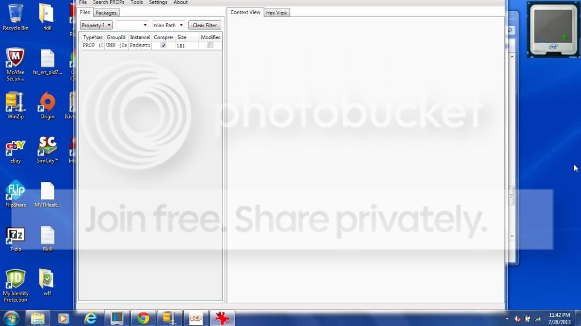Sort by Modified column header
The width and height of the screenshot is (581, 326).
(x=210, y=37)
